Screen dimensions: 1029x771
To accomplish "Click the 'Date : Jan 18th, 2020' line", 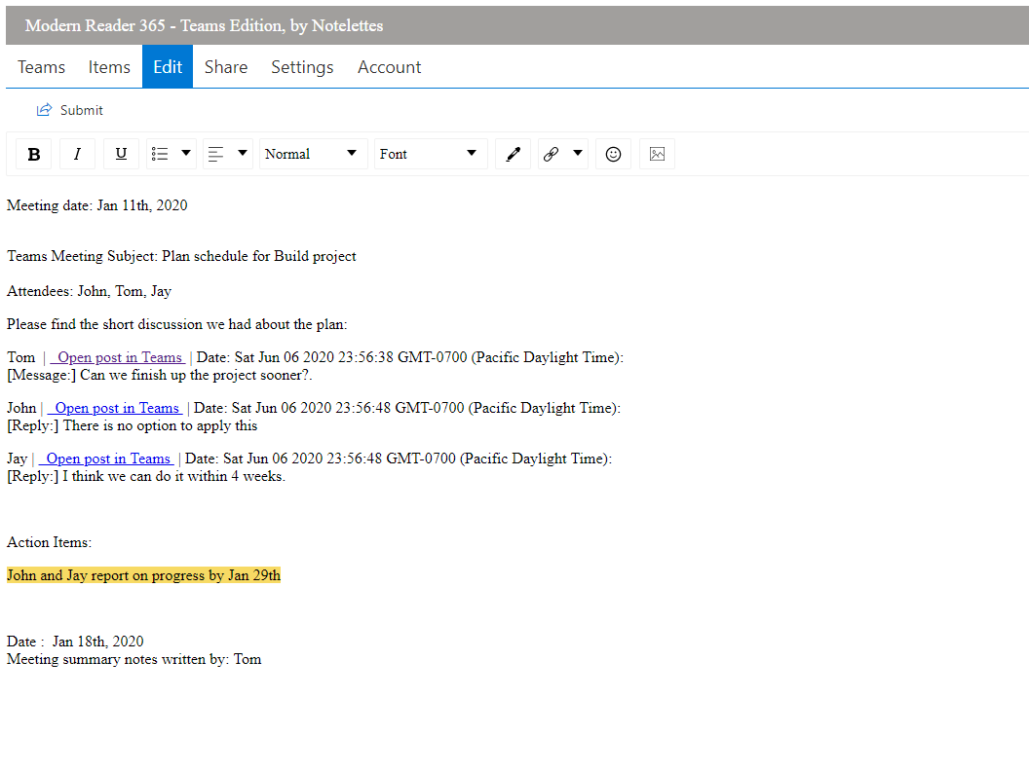I will (x=75, y=642).
